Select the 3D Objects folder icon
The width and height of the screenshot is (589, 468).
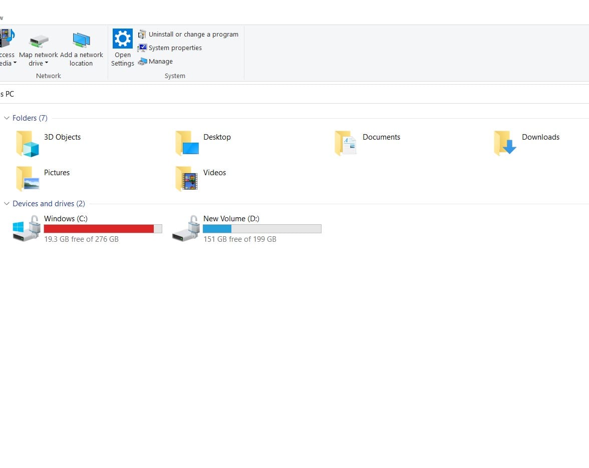pos(28,144)
